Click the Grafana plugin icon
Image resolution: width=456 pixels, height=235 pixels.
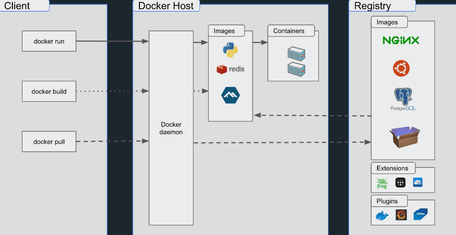(x=401, y=215)
